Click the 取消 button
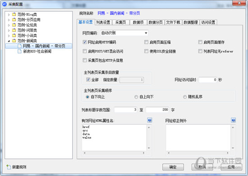This screenshot has width=248, height=176. tap(202, 167)
